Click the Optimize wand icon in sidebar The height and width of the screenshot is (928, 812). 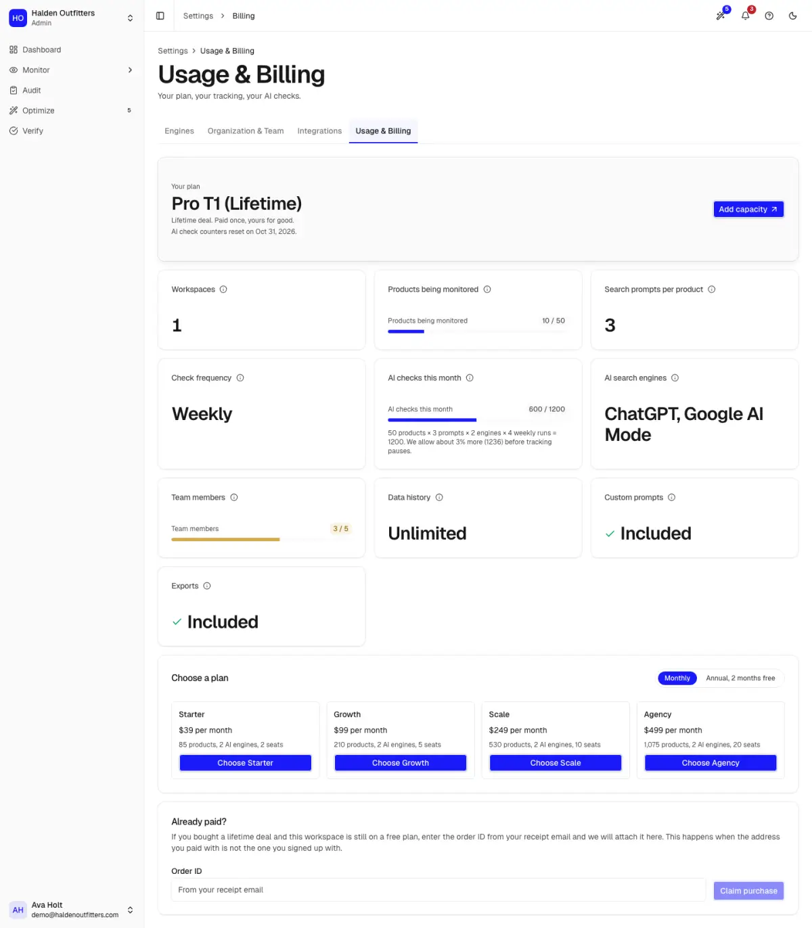point(14,110)
